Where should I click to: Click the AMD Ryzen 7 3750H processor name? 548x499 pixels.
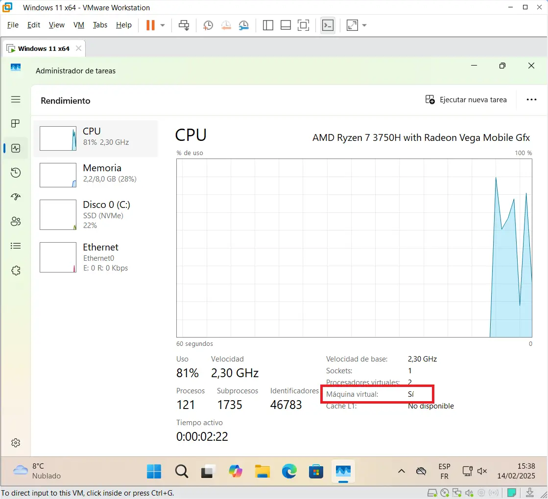[421, 137]
